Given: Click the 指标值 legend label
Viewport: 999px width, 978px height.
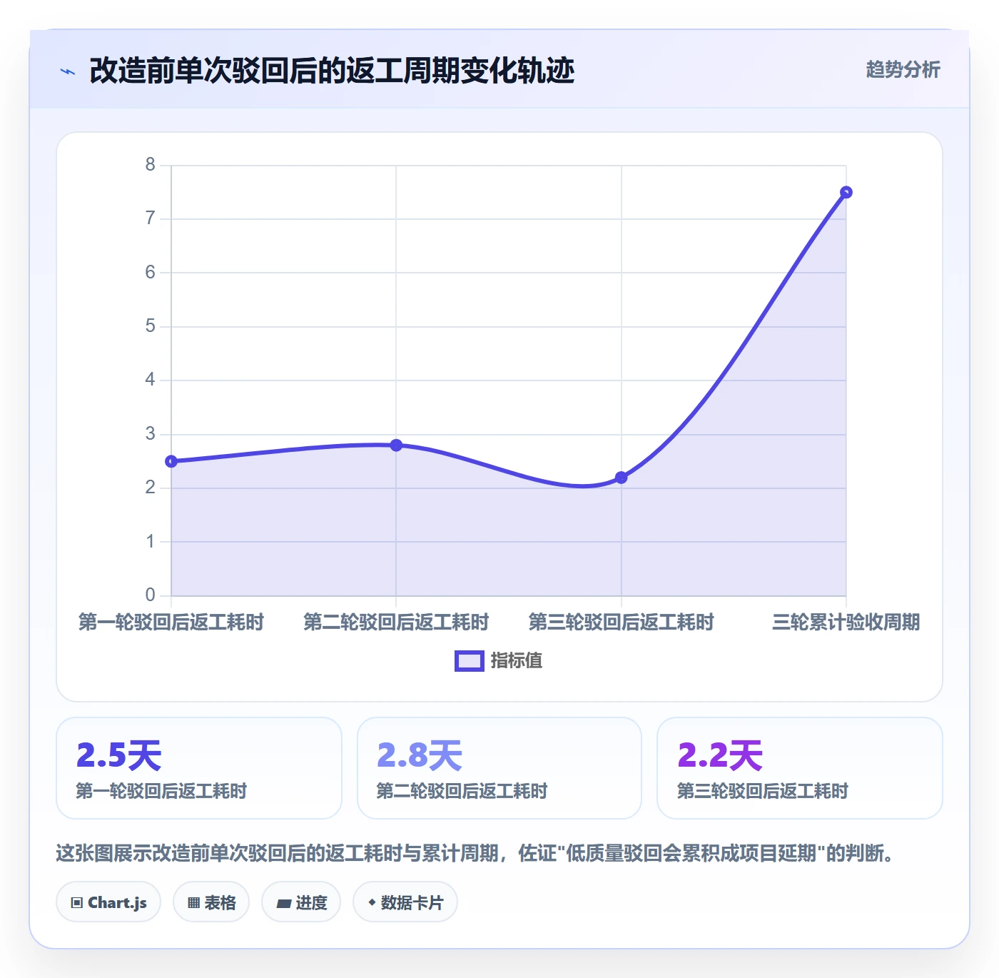Looking at the screenshot, I should tap(517, 661).
